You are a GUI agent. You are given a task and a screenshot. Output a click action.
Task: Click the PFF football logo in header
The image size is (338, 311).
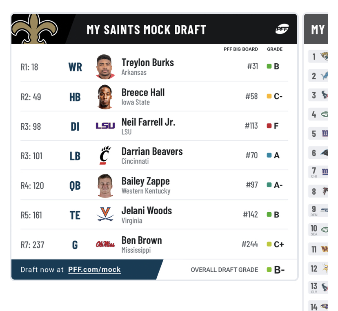[x=282, y=29]
